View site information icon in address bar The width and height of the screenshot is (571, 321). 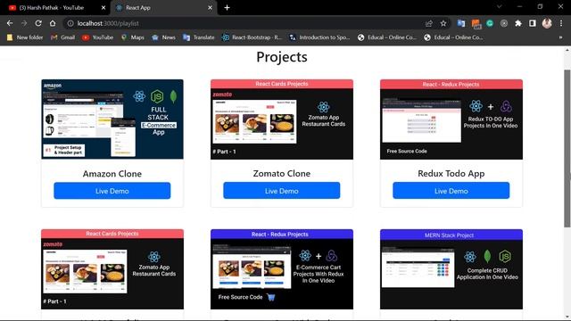[70, 23]
